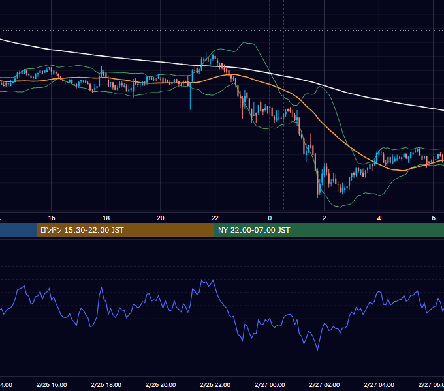Click the 16 hour label on price chart
444x391 pixels.
(52, 218)
